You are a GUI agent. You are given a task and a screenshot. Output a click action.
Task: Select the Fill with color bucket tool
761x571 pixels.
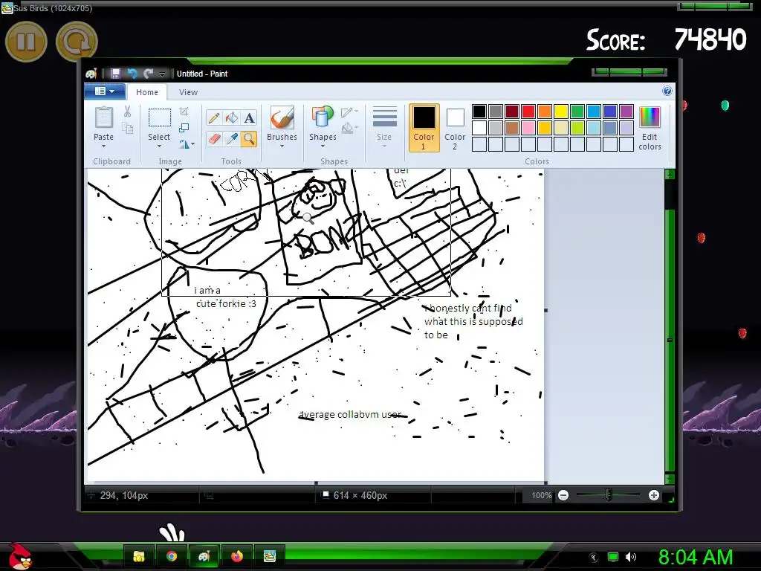pyautogui.click(x=232, y=117)
